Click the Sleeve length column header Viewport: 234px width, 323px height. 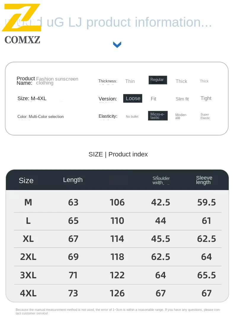coord(204,180)
